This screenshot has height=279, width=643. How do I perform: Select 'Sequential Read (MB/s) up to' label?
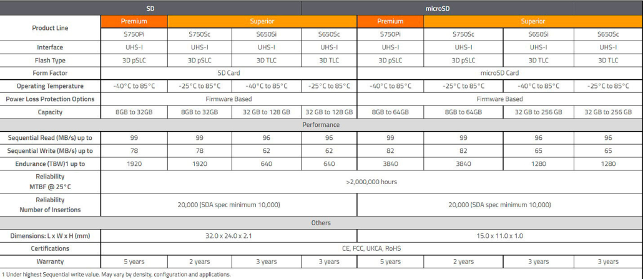50,138
